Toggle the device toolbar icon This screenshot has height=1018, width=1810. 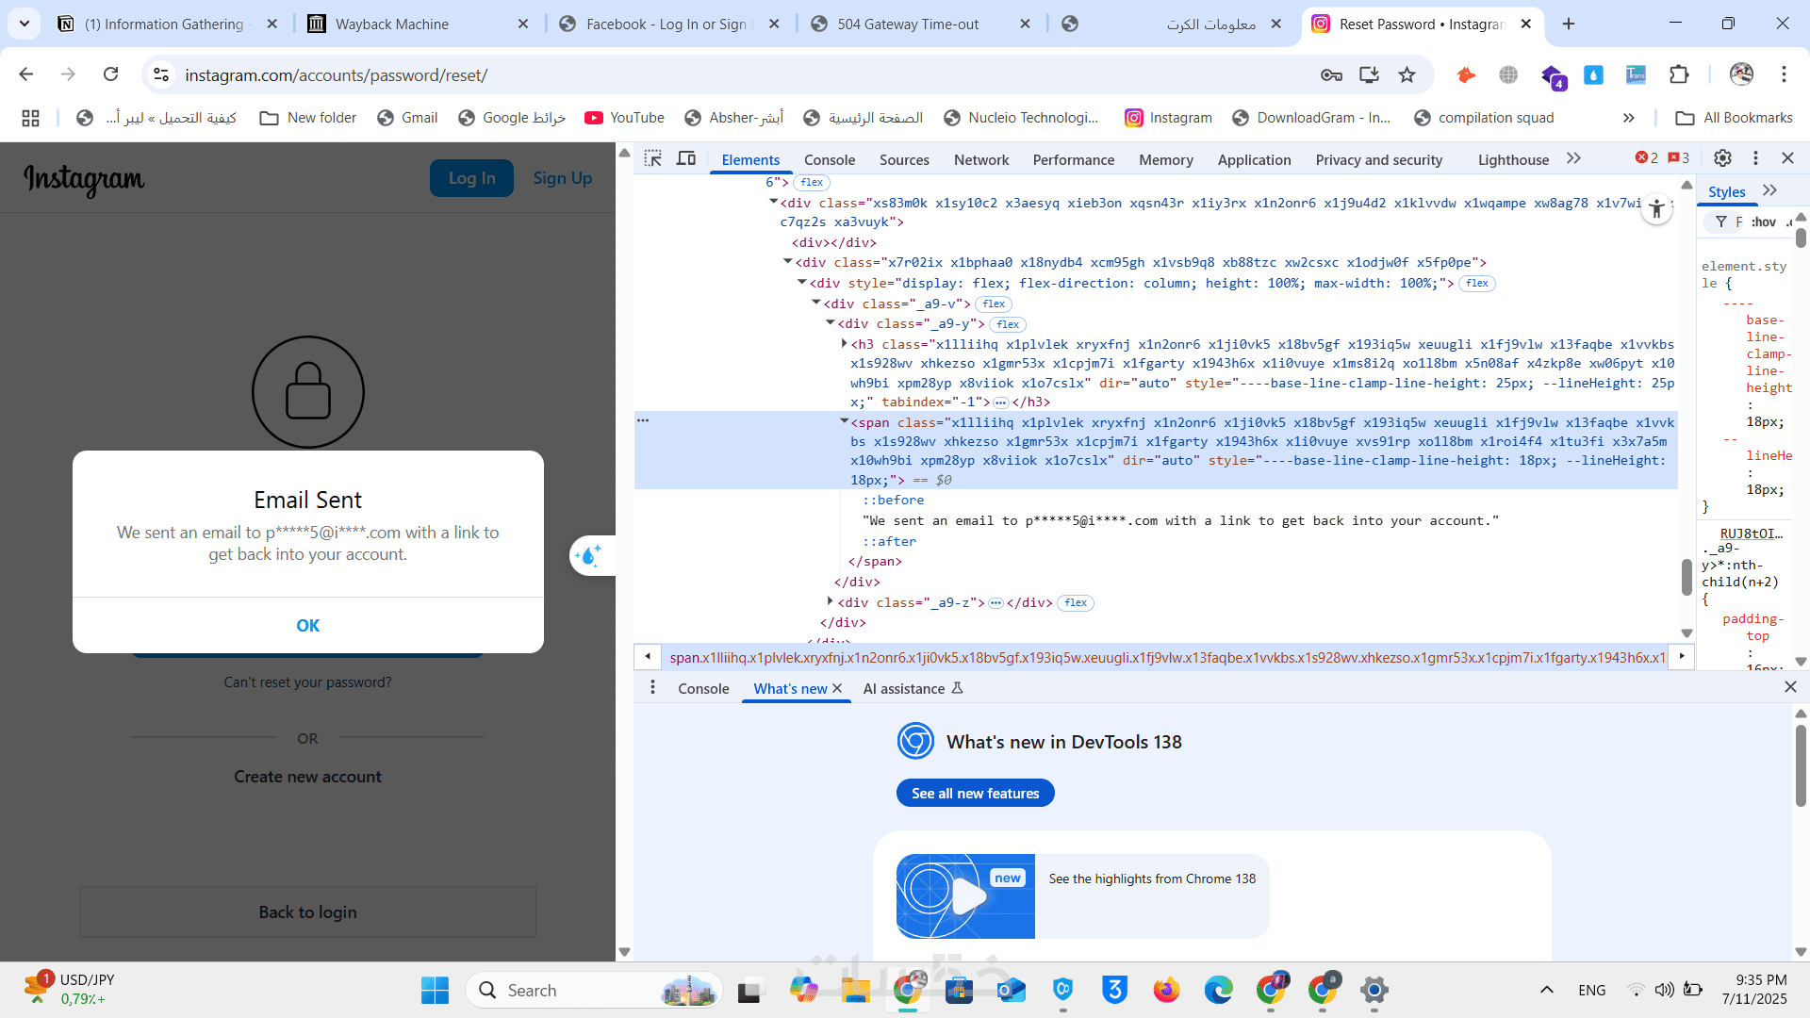[x=686, y=158]
